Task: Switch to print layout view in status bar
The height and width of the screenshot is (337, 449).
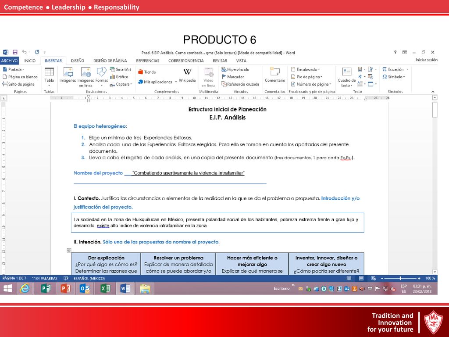Action: pos(361,278)
